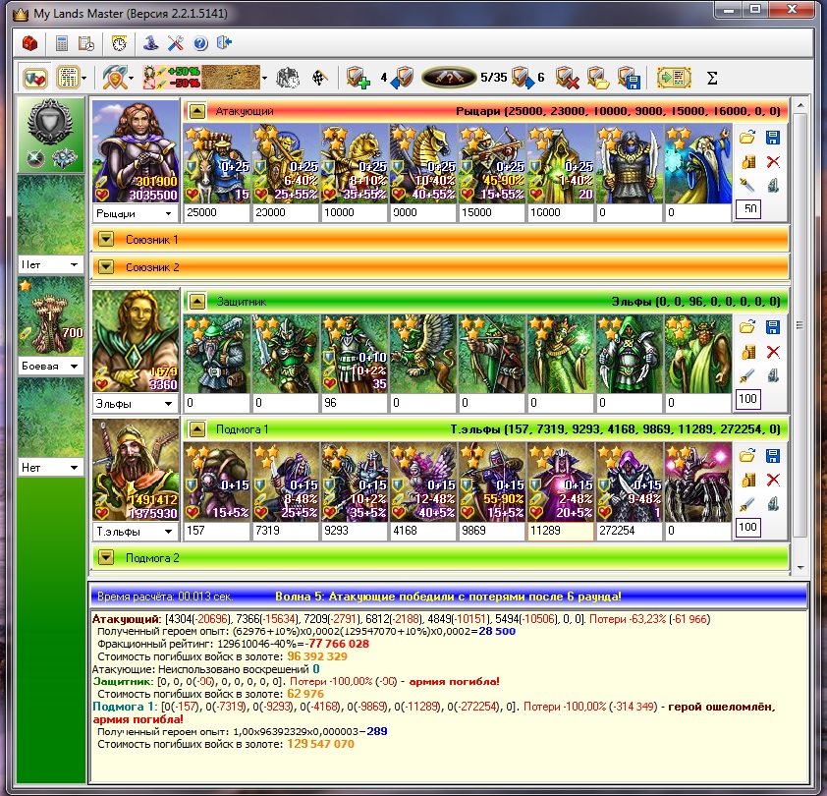Viewport: 827px width, 796px height.
Task: Open settings via wrench and screwdriver icon
Action: [176, 43]
